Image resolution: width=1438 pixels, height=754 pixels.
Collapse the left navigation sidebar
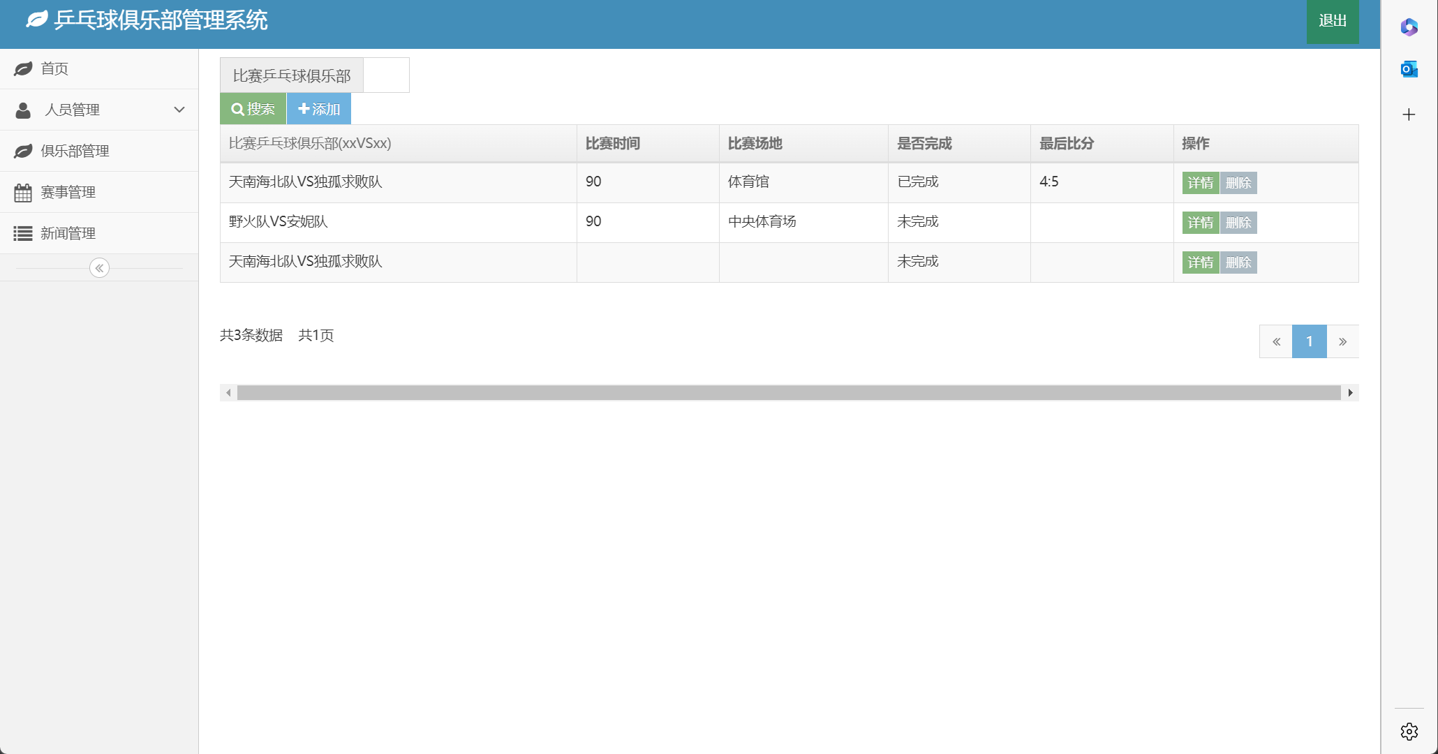click(x=99, y=267)
